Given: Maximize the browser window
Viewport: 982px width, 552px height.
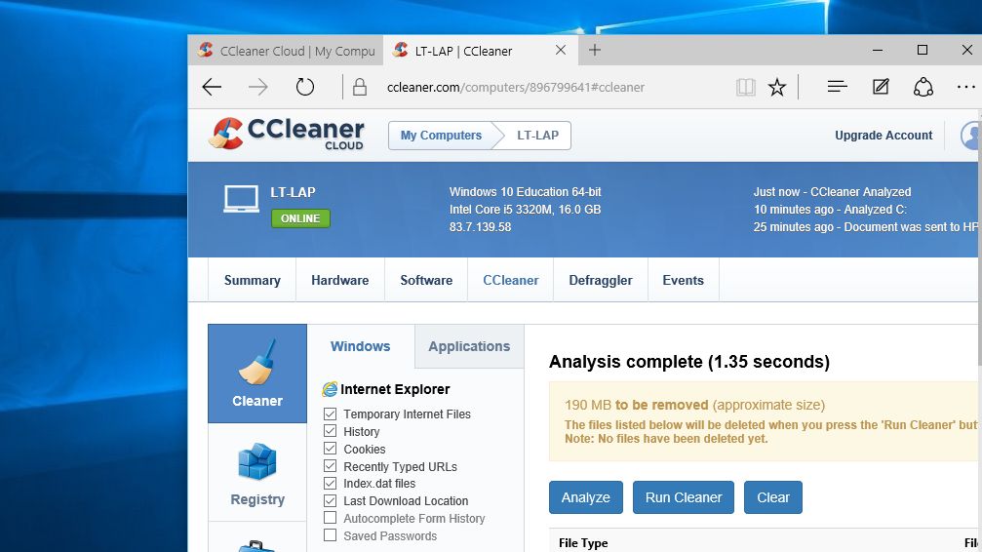Looking at the screenshot, I should (922, 50).
